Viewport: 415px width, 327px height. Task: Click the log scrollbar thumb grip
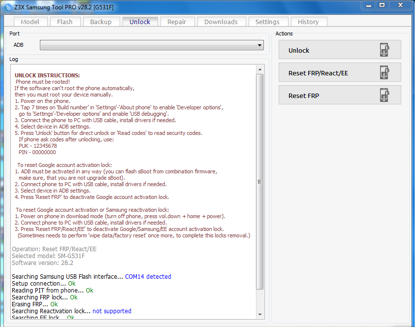[x=260, y=181]
